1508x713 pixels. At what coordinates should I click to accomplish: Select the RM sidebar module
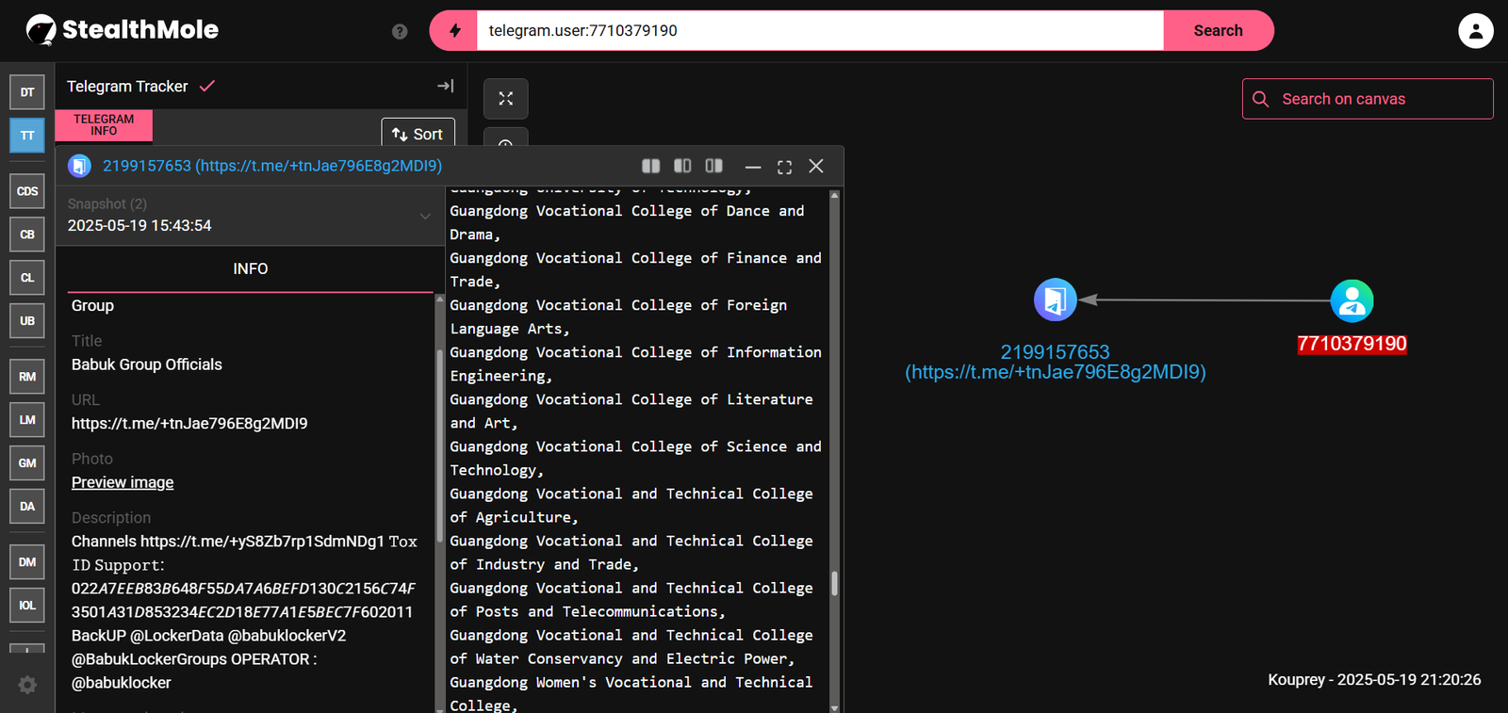tap(27, 377)
